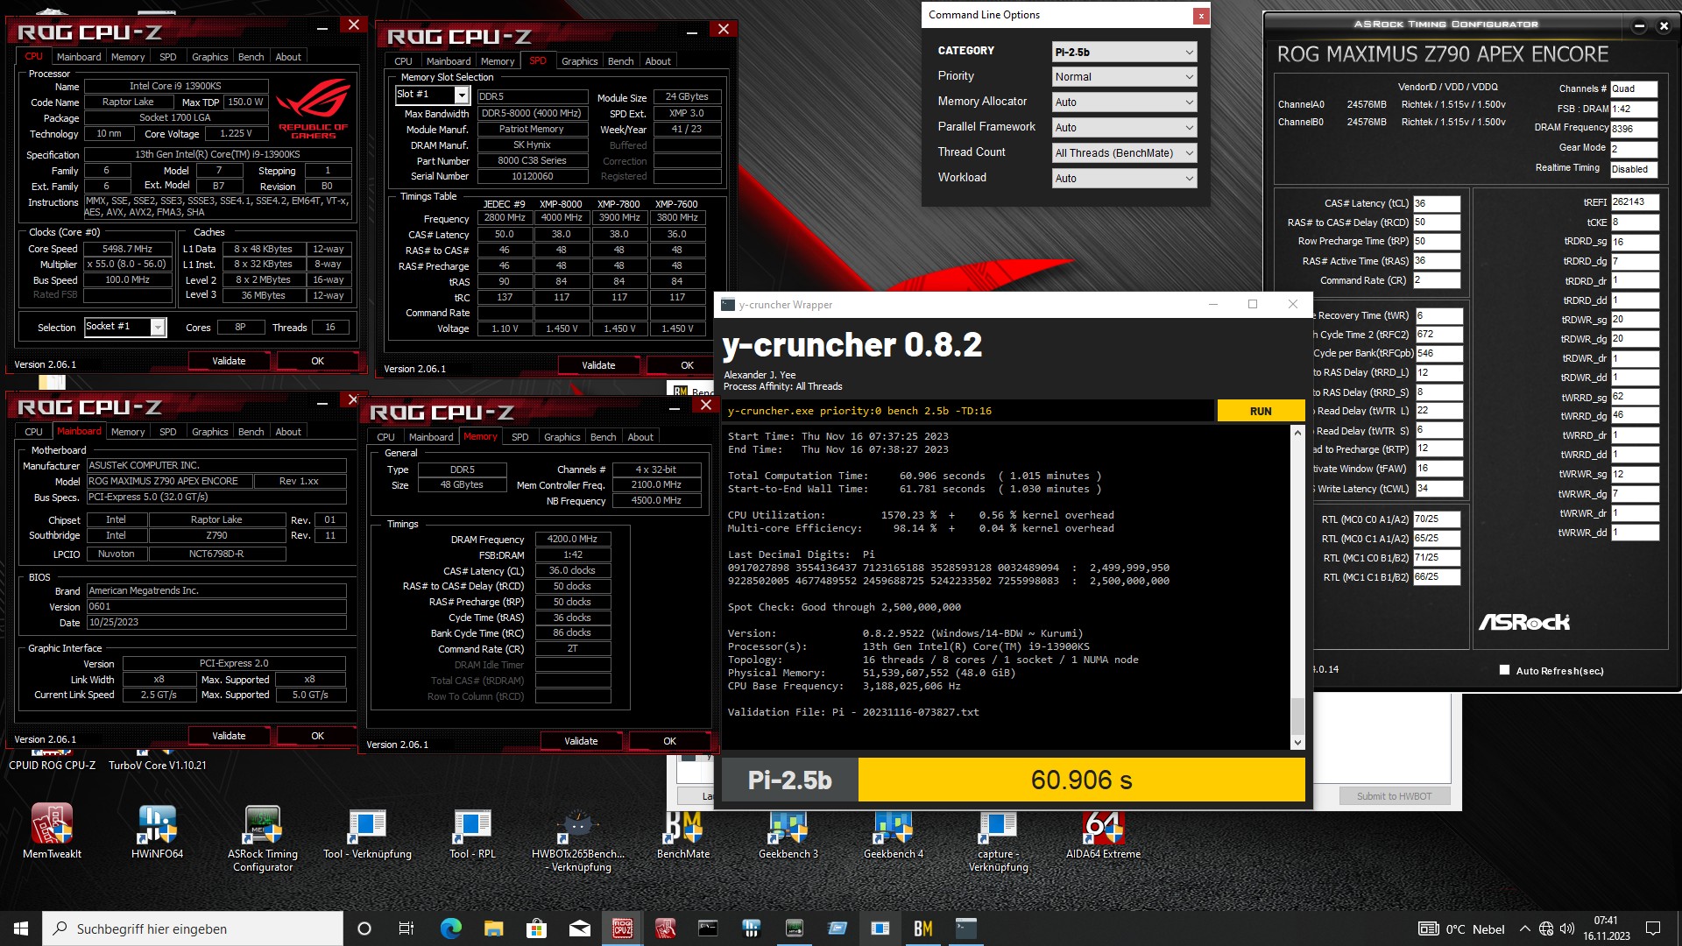The height and width of the screenshot is (946, 1682).
Task: Click OK in Mainboard CPU-Z window
Action: (x=317, y=736)
